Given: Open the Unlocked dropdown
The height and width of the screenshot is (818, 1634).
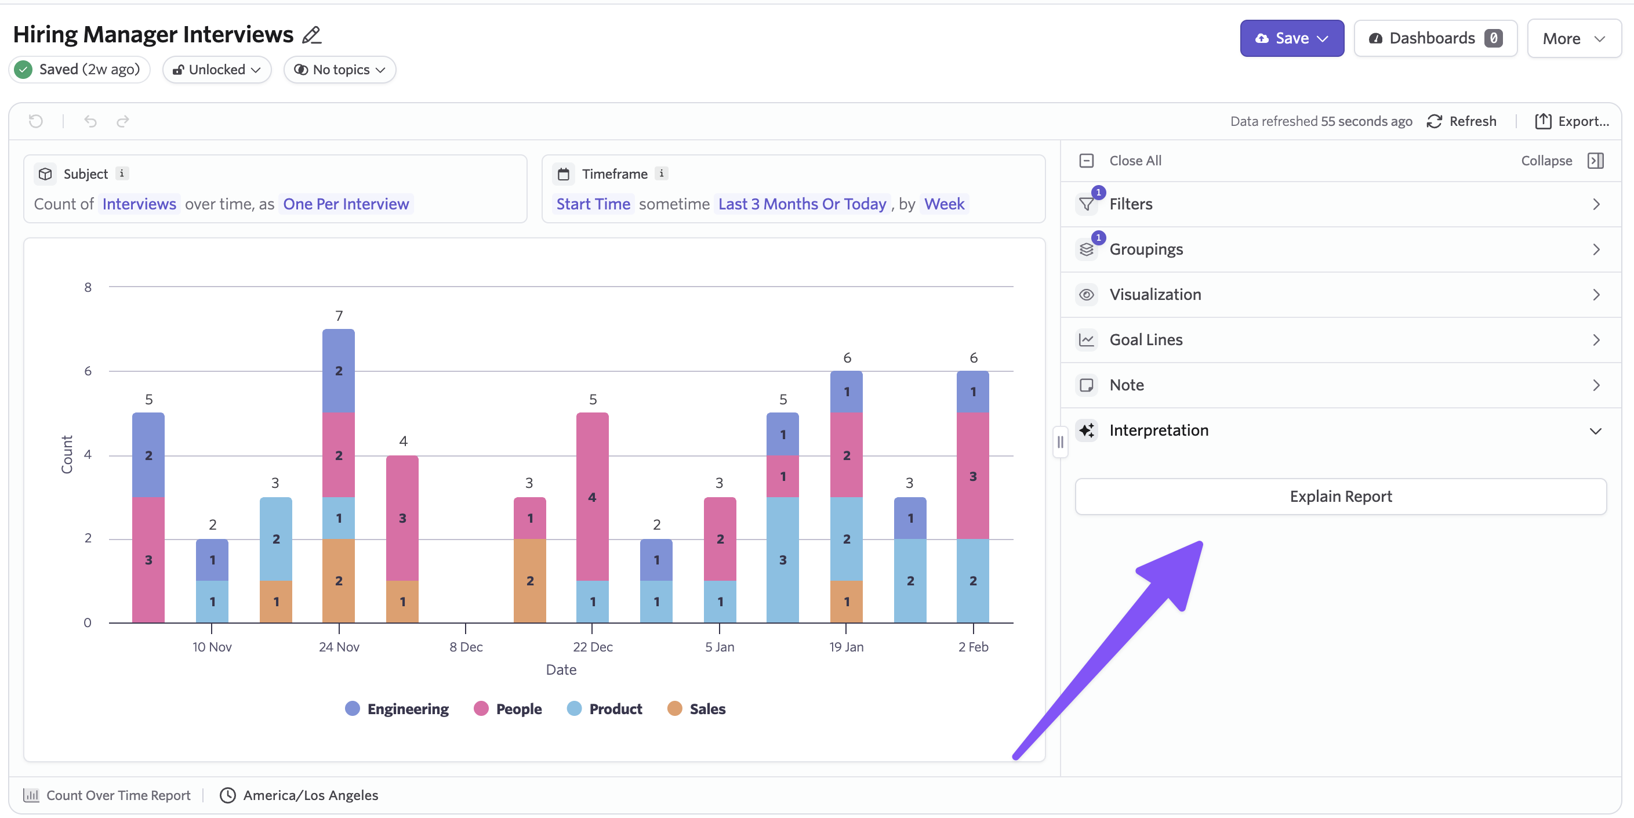Looking at the screenshot, I should tap(217, 70).
